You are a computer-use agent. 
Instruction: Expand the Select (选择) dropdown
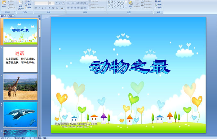click(159, 7)
